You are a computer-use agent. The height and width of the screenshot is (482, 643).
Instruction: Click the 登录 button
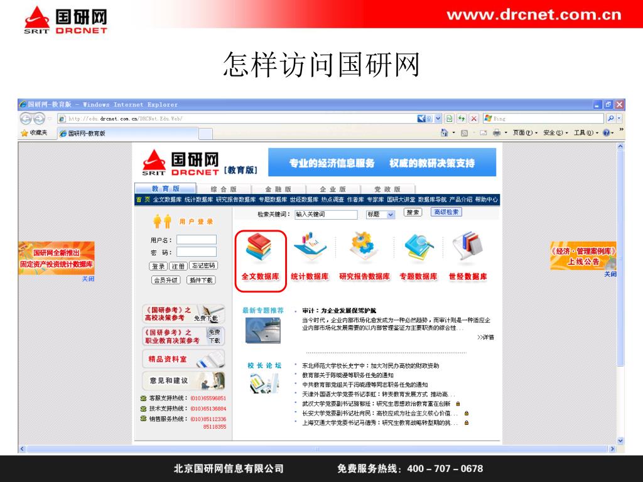tap(158, 266)
